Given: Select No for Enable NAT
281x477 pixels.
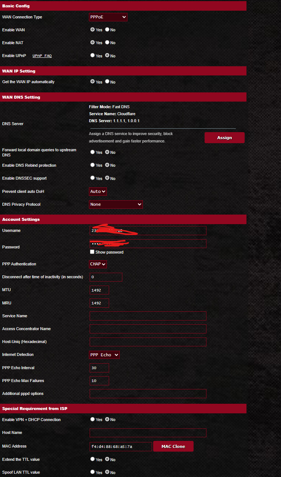Looking at the screenshot, I should click(107, 42).
